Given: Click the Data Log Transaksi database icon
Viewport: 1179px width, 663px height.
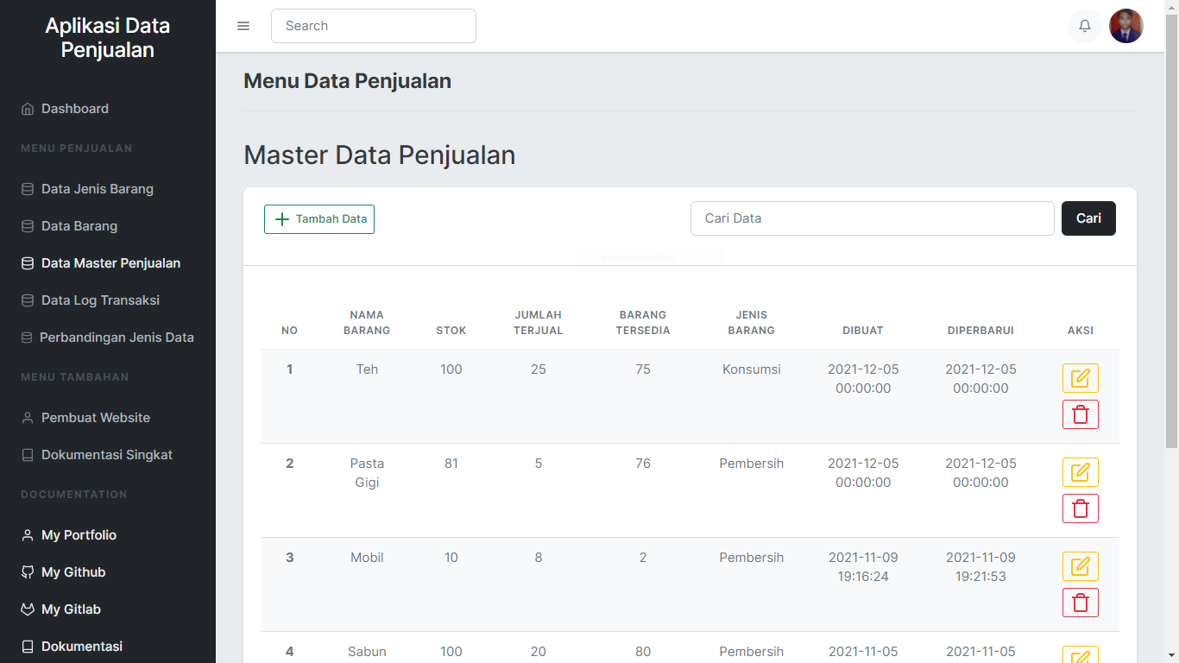Looking at the screenshot, I should coord(28,300).
